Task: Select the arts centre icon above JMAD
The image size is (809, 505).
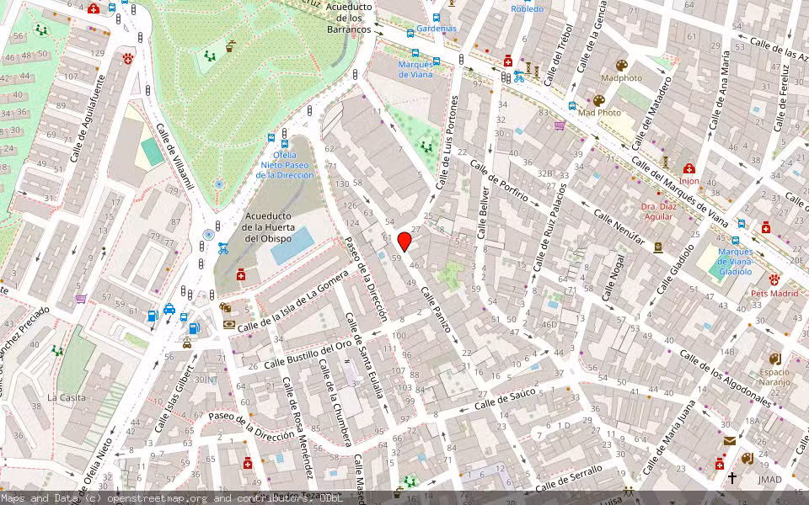Action: [x=747, y=458]
